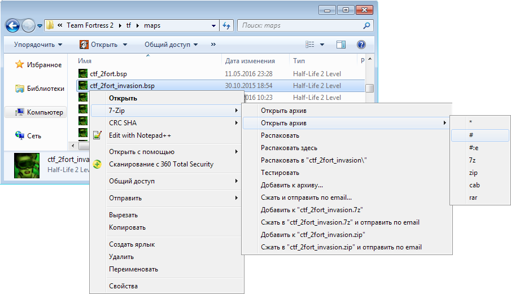Choose Переименовать in context menu
Viewport: 511px width, 294px height.
click(166, 269)
